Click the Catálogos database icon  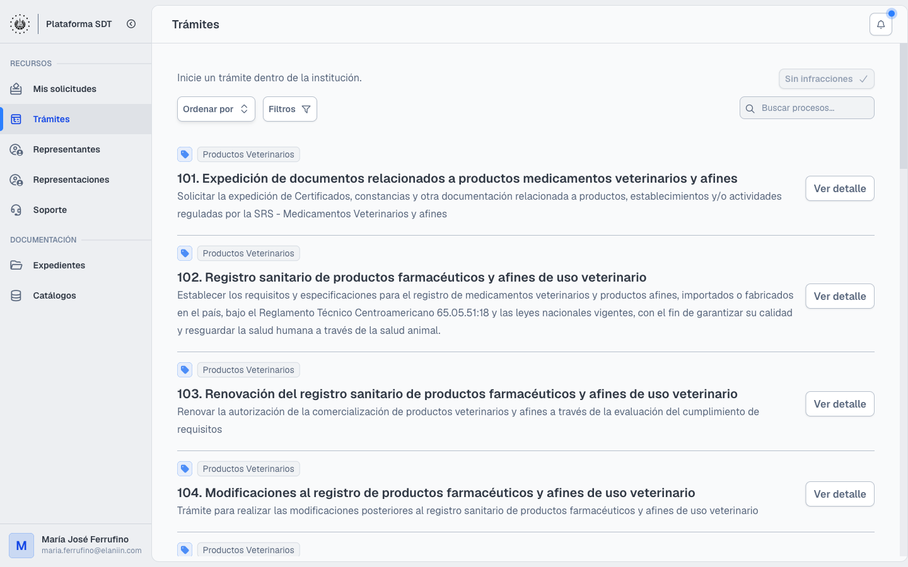coord(16,295)
